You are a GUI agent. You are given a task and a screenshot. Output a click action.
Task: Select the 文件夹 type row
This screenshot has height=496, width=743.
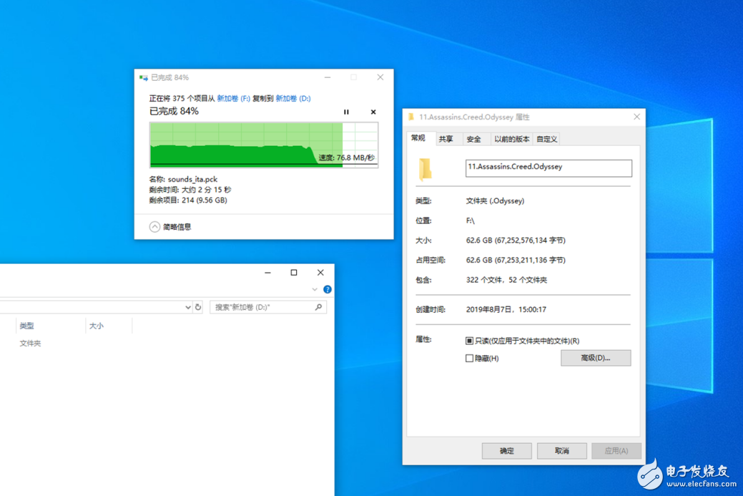30,343
